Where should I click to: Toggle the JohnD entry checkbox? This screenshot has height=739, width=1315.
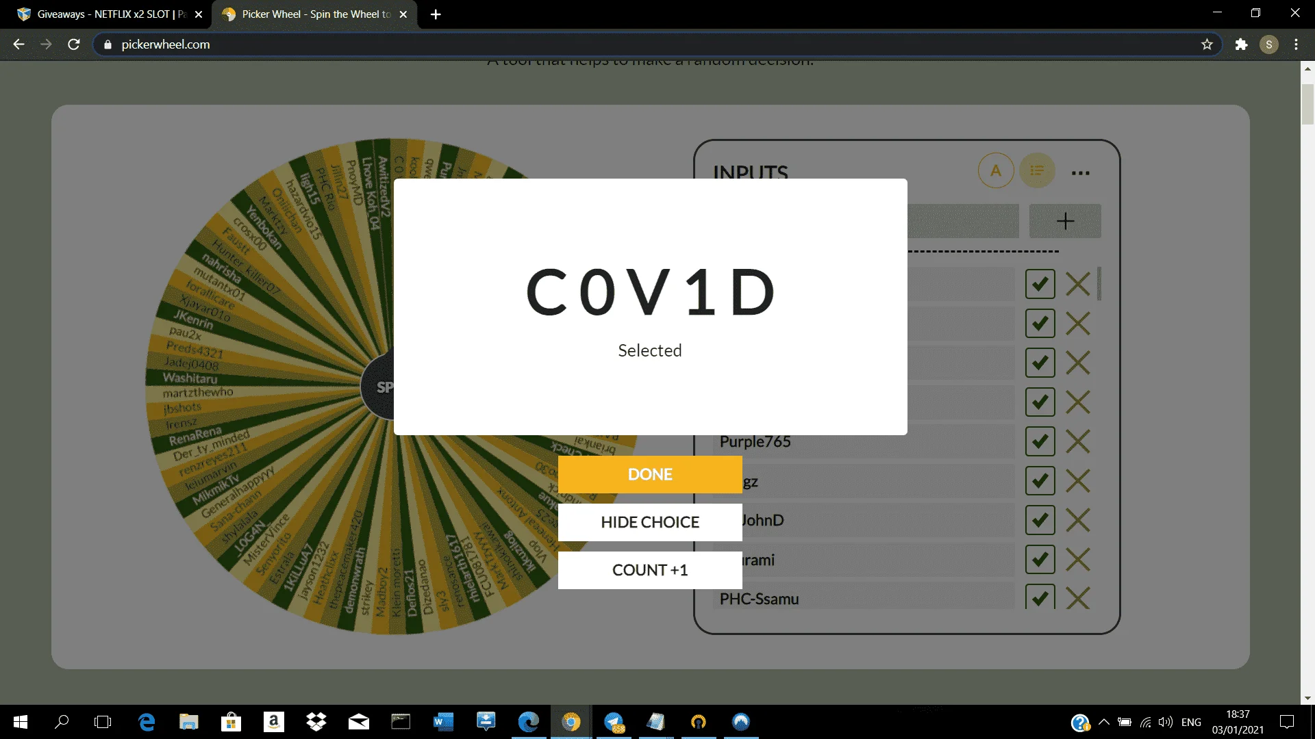(1040, 521)
